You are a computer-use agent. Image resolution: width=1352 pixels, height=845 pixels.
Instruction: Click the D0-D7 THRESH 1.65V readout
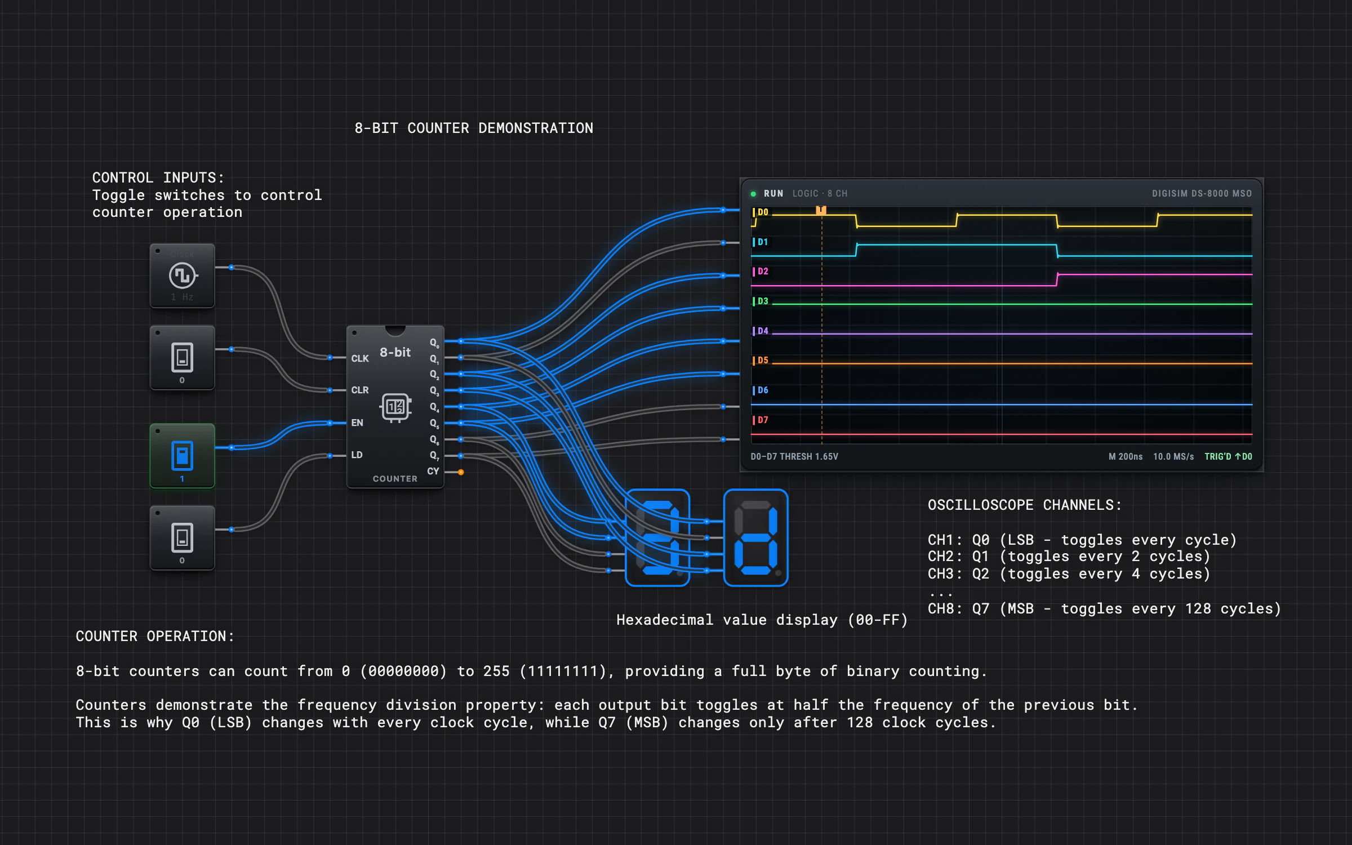[794, 456]
